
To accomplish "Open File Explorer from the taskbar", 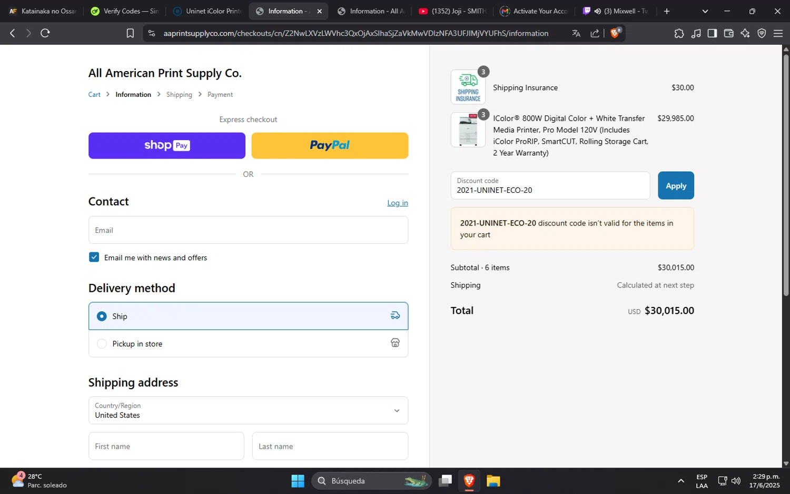I will click(x=493, y=481).
